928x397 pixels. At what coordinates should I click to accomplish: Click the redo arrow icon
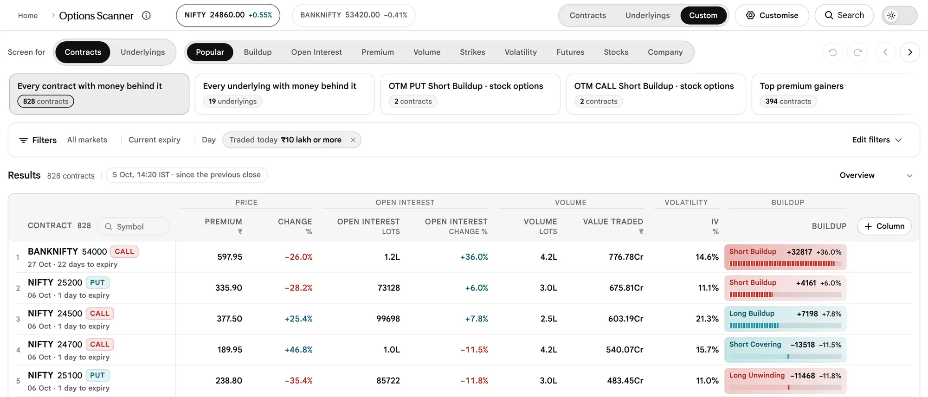[857, 52]
